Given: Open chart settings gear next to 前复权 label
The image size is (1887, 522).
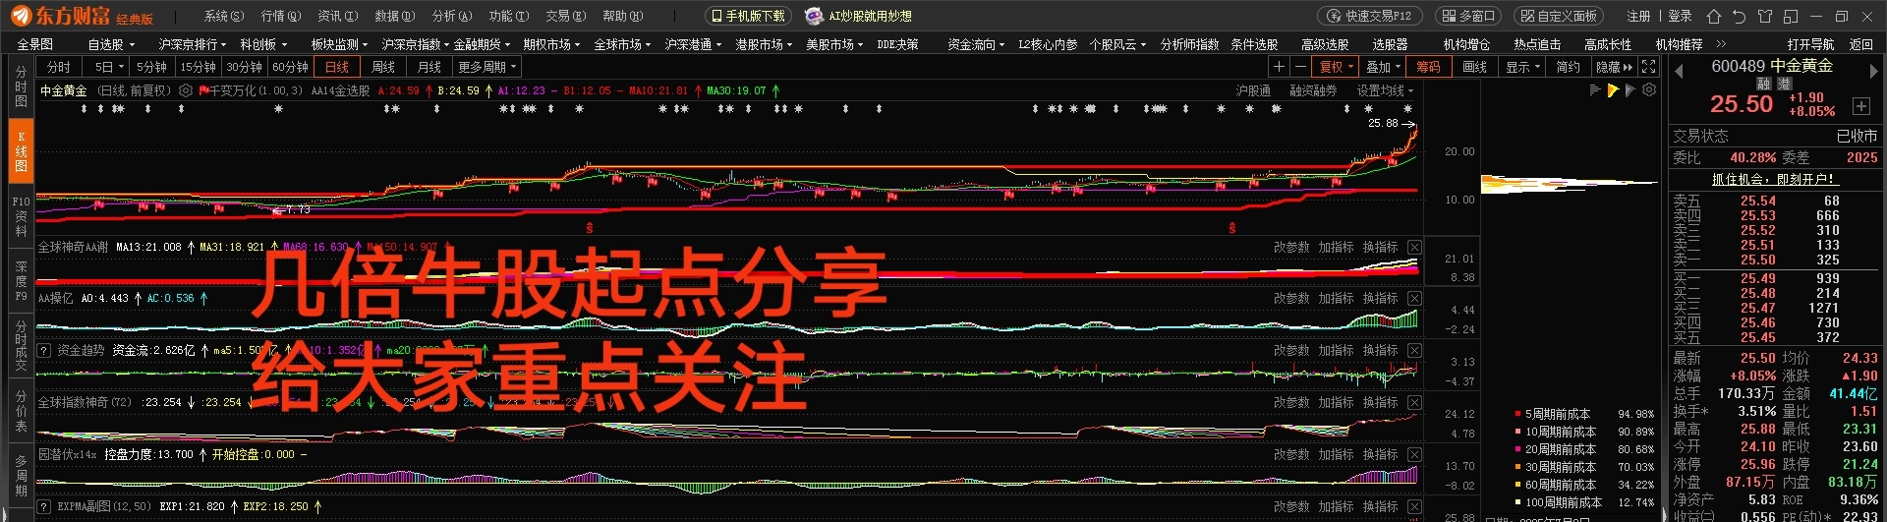Looking at the screenshot, I should pyautogui.click(x=186, y=90).
